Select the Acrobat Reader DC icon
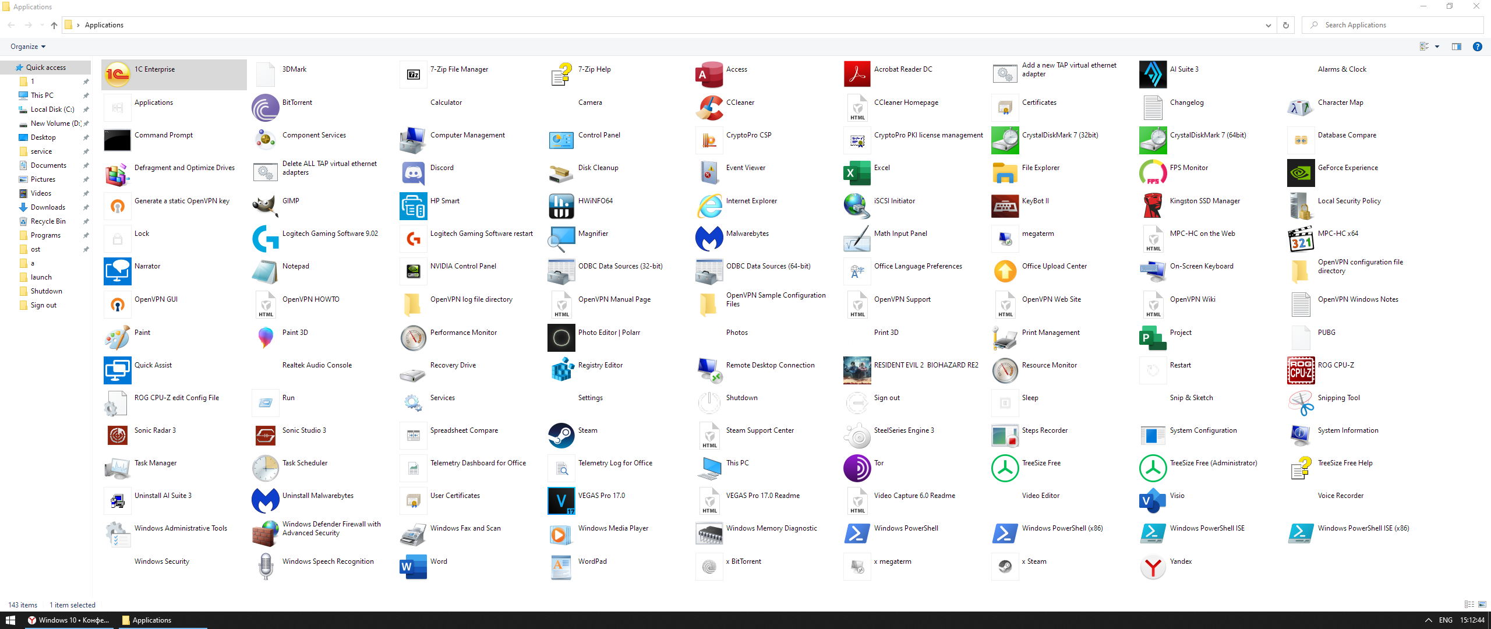This screenshot has height=629, width=1491. [x=857, y=75]
